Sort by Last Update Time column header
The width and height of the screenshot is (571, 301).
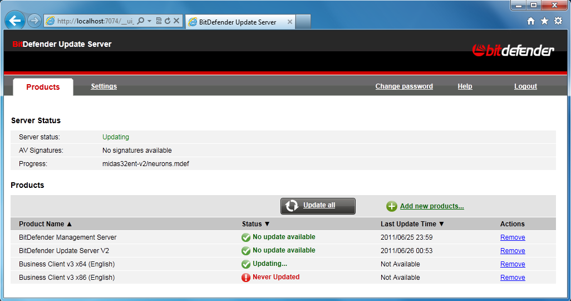coord(412,224)
